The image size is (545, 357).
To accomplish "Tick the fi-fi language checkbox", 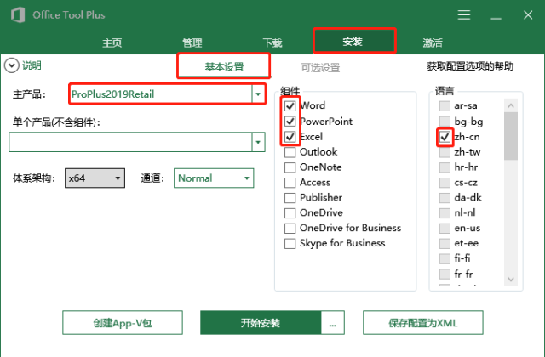I will point(445,258).
